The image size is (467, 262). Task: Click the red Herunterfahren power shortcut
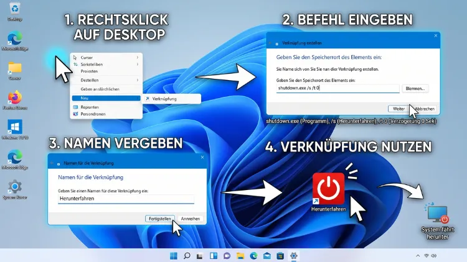click(329, 189)
